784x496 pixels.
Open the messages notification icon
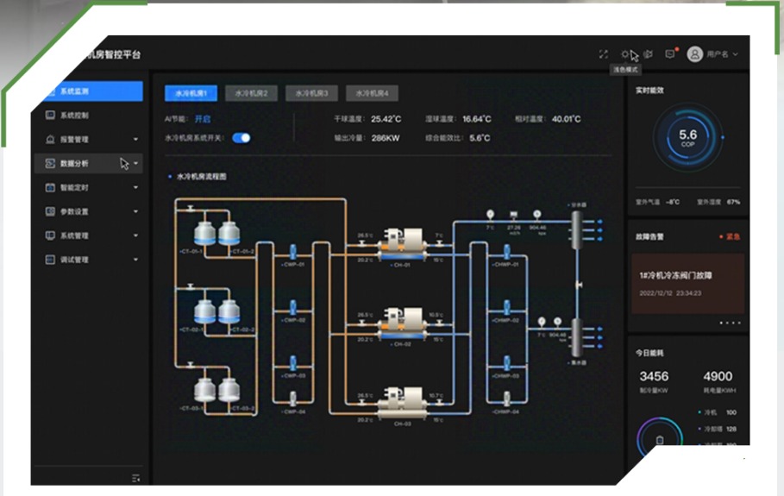(x=670, y=54)
